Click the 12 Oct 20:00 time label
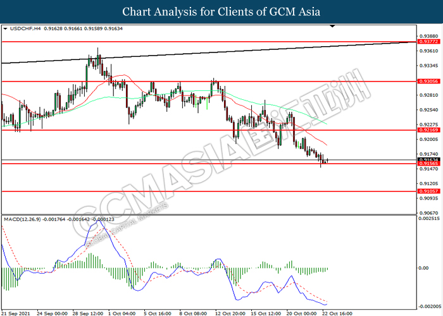This screenshot has width=443, height=316. coord(230,313)
